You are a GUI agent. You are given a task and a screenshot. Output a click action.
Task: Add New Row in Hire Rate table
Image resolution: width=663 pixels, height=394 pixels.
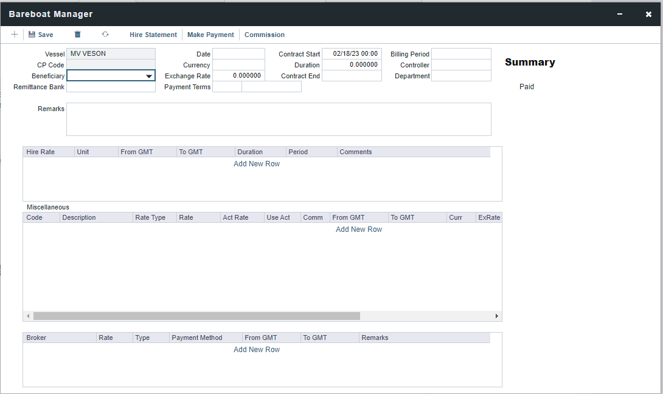click(x=257, y=164)
